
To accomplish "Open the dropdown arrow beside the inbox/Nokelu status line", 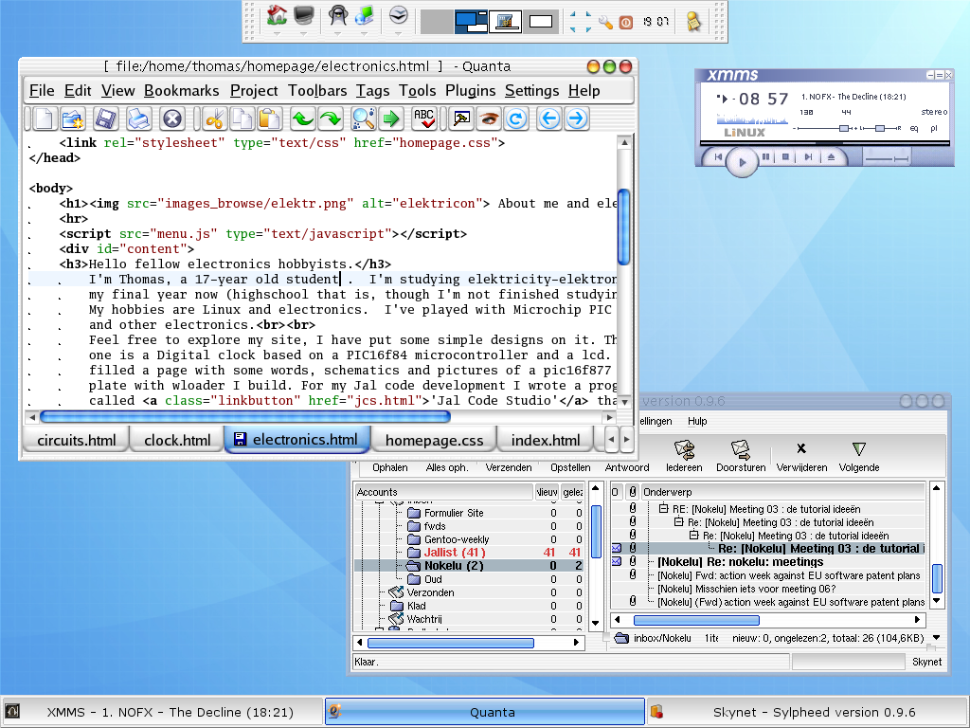I will coord(937,638).
